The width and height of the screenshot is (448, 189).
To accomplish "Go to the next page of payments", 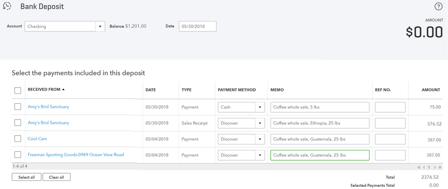I will coord(435,167).
